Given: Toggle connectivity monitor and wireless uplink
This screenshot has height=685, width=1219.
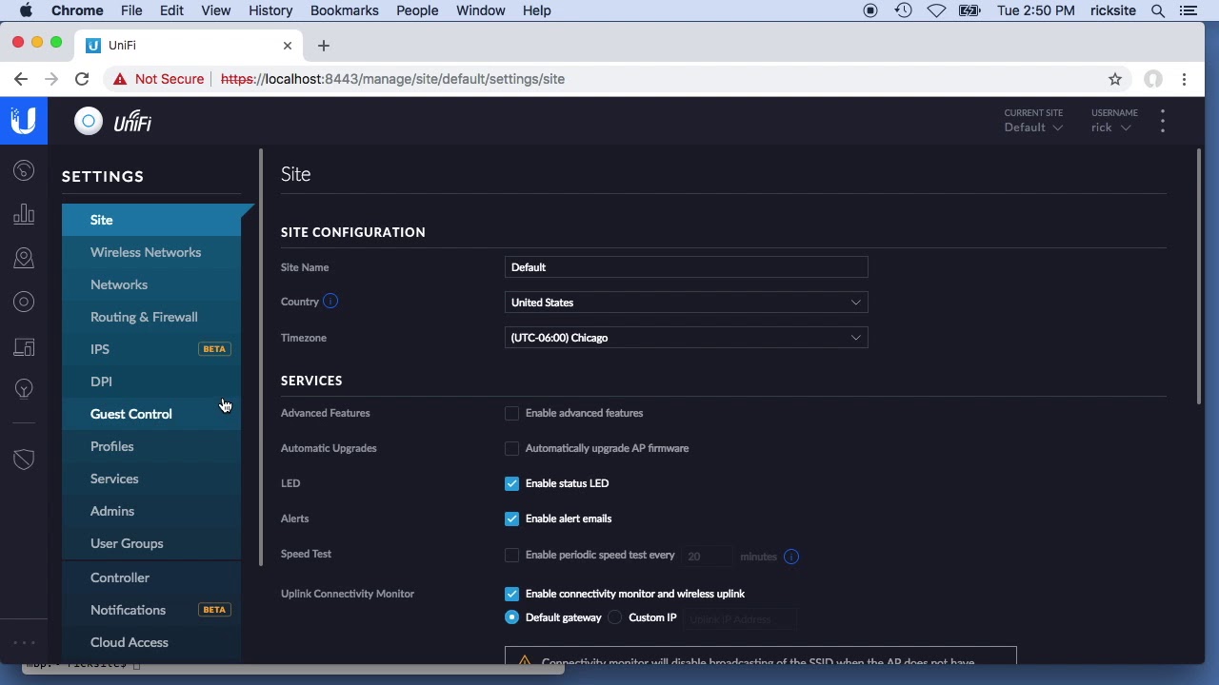Looking at the screenshot, I should [512, 594].
